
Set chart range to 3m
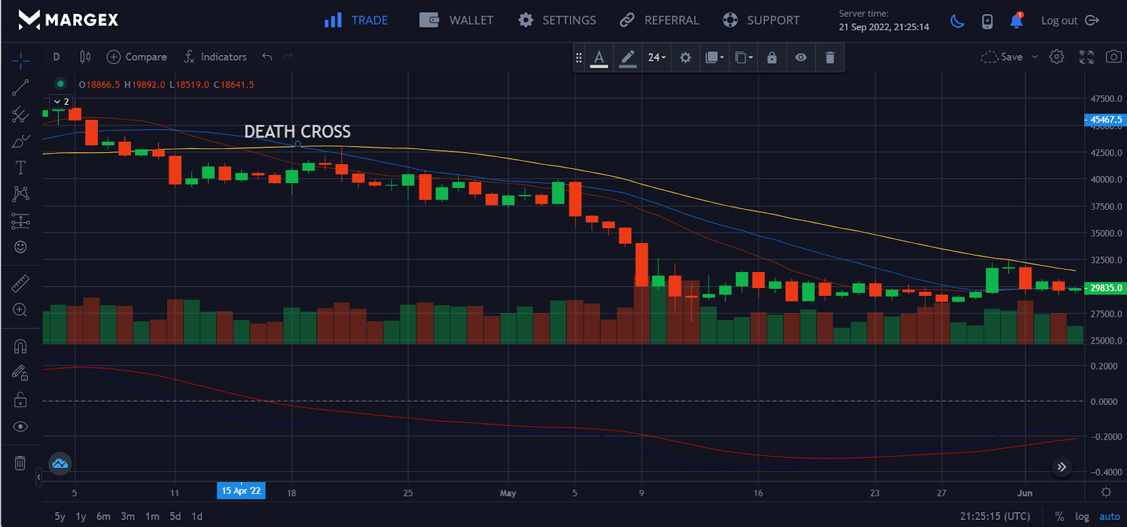[127, 516]
